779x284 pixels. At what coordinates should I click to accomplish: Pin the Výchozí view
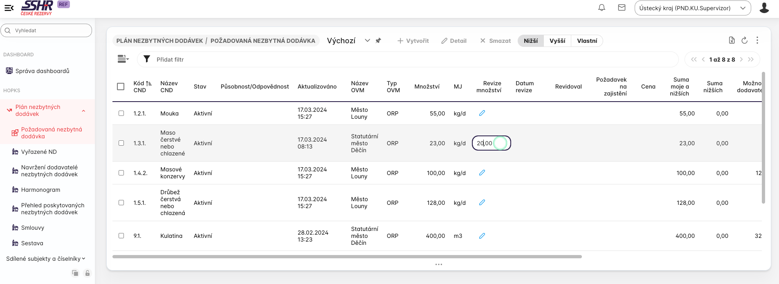point(378,40)
